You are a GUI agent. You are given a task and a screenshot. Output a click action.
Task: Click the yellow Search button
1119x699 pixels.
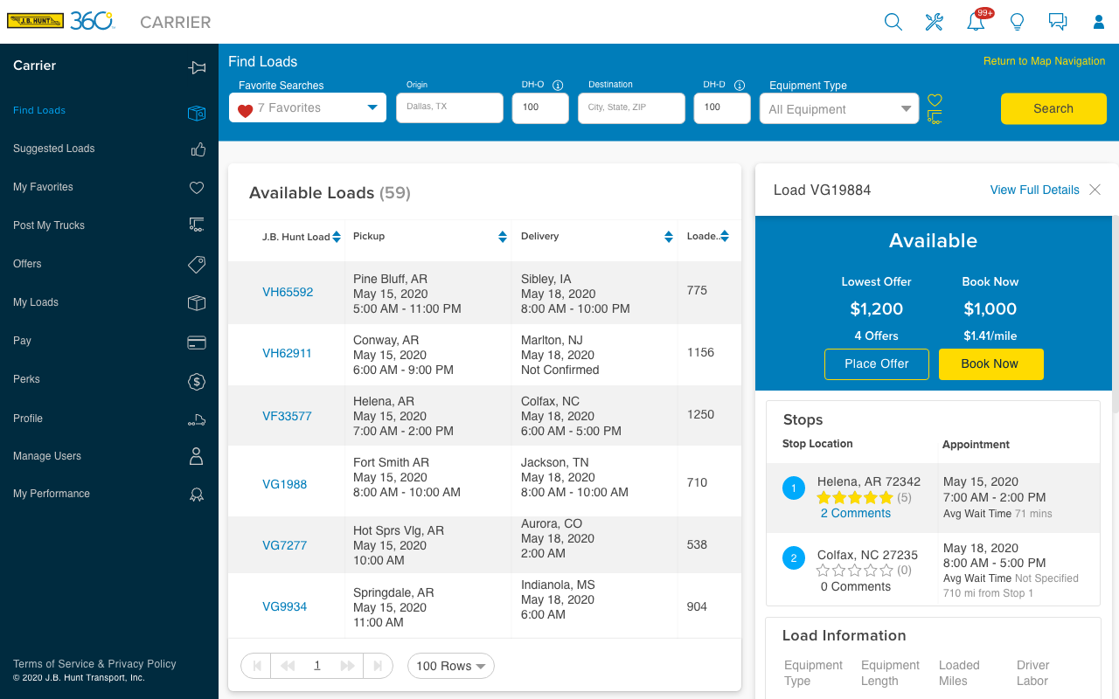pos(1053,108)
